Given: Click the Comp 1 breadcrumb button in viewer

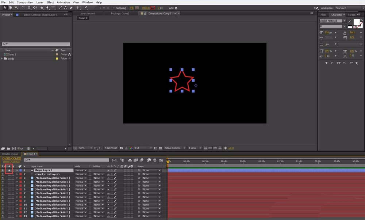Looking at the screenshot, I should 83,18.
